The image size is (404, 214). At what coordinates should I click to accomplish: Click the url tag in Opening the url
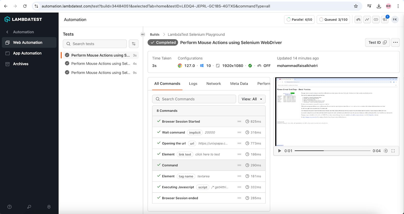(192, 143)
